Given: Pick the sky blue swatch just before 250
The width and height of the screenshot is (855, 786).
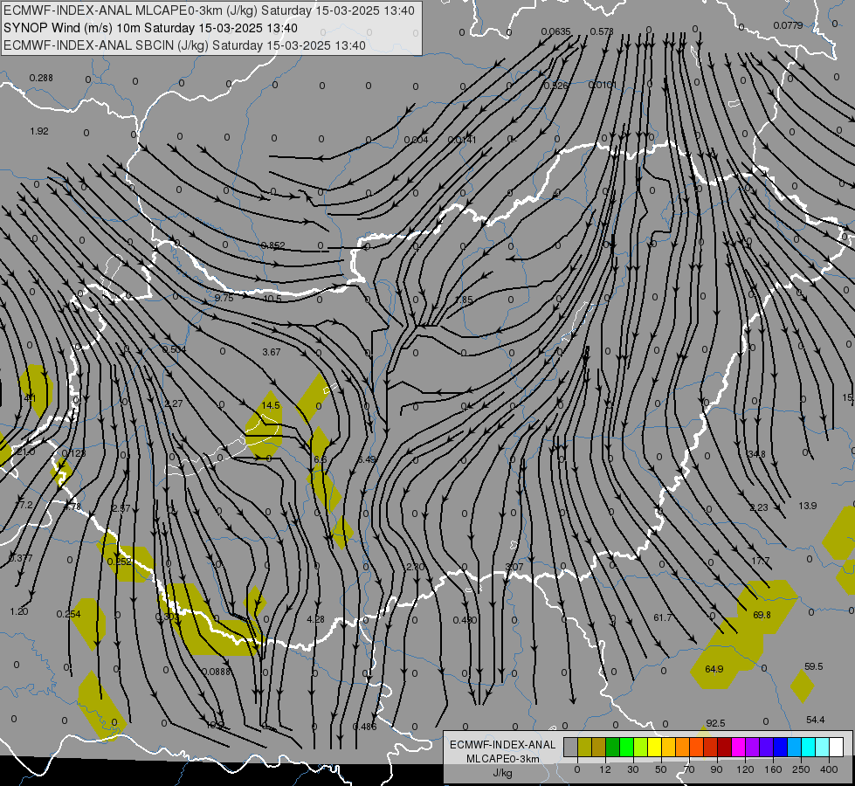Looking at the screenshot, I should point(795,748).
